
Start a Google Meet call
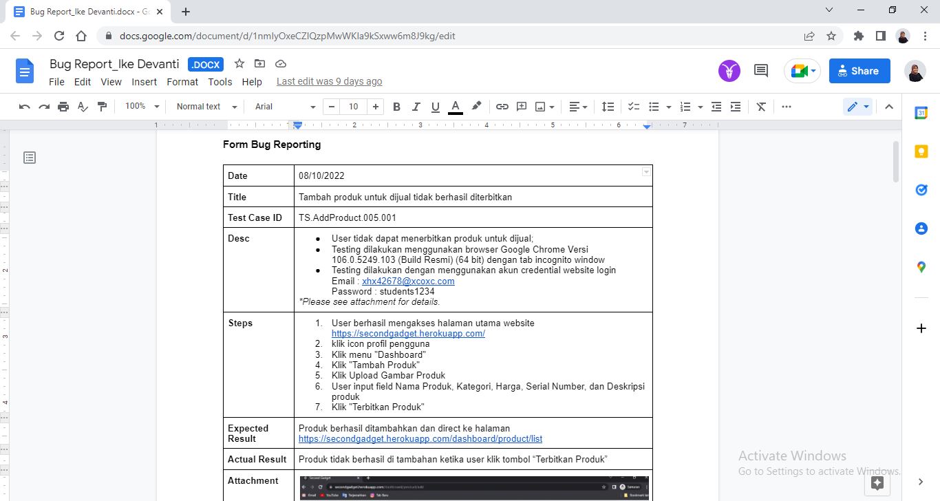click(x=802, y=70)
